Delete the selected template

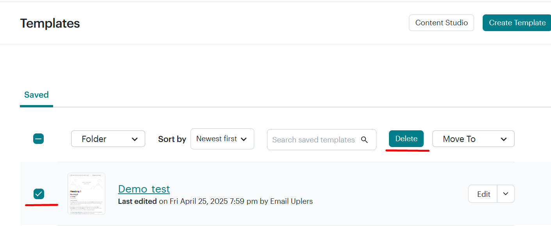pos(406,139)
